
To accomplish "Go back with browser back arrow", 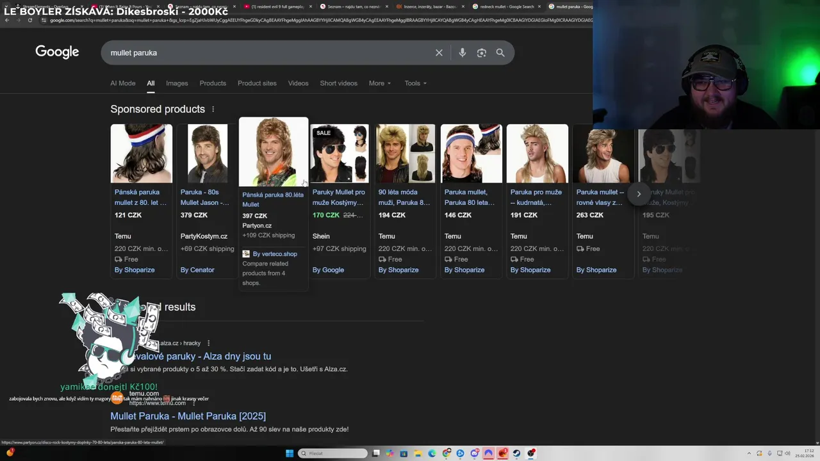I will pos(7,20).
